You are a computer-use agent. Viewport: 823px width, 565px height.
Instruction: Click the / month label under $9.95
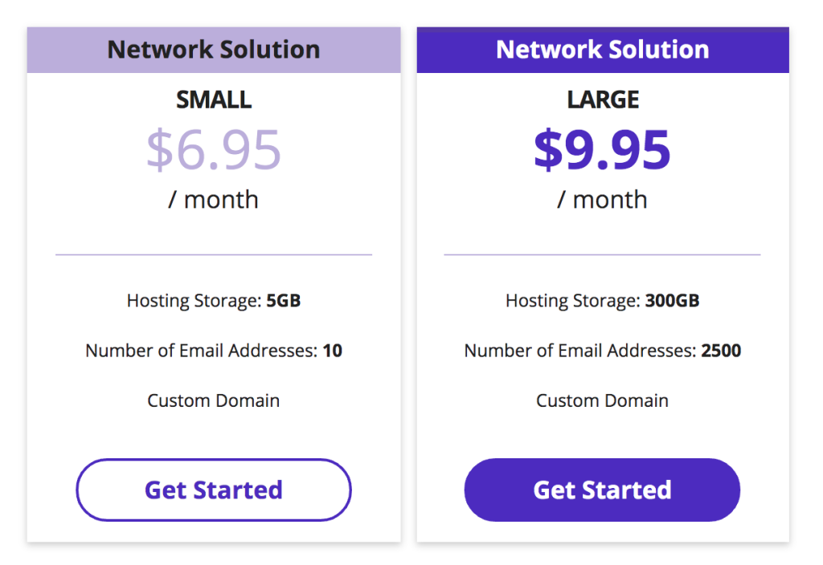pyautogui.click(x=602, y=200)
